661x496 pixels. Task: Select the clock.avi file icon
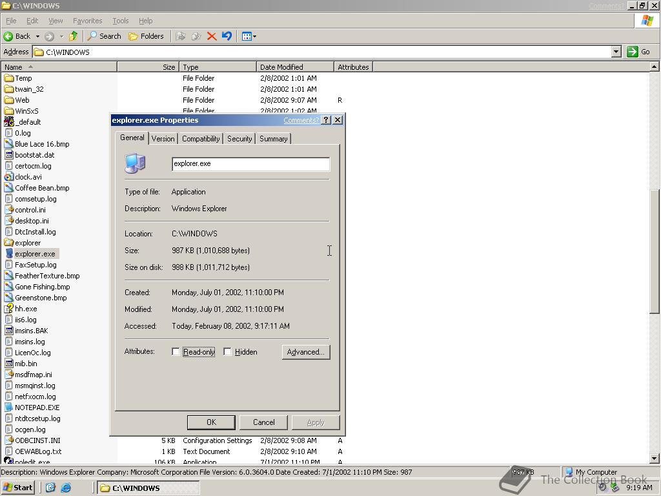[9, 177]
